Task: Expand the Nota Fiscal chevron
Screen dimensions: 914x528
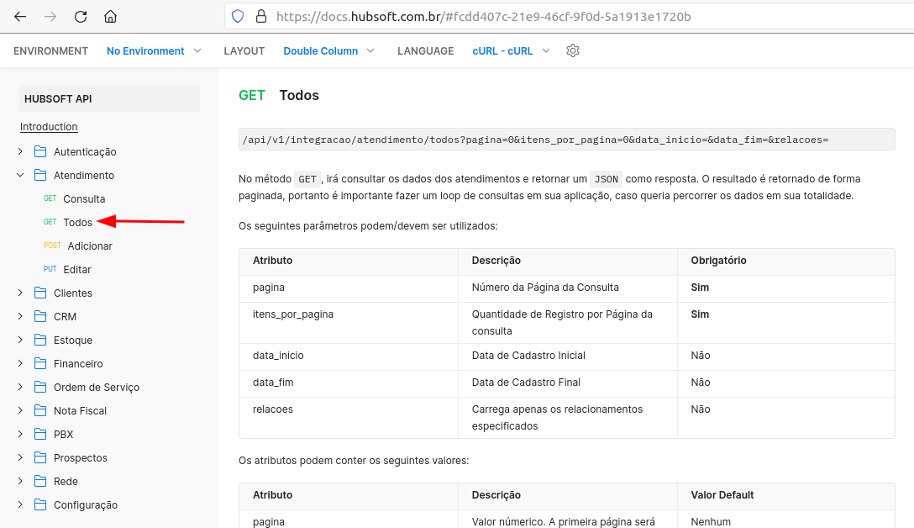Action: click(20, 411)
